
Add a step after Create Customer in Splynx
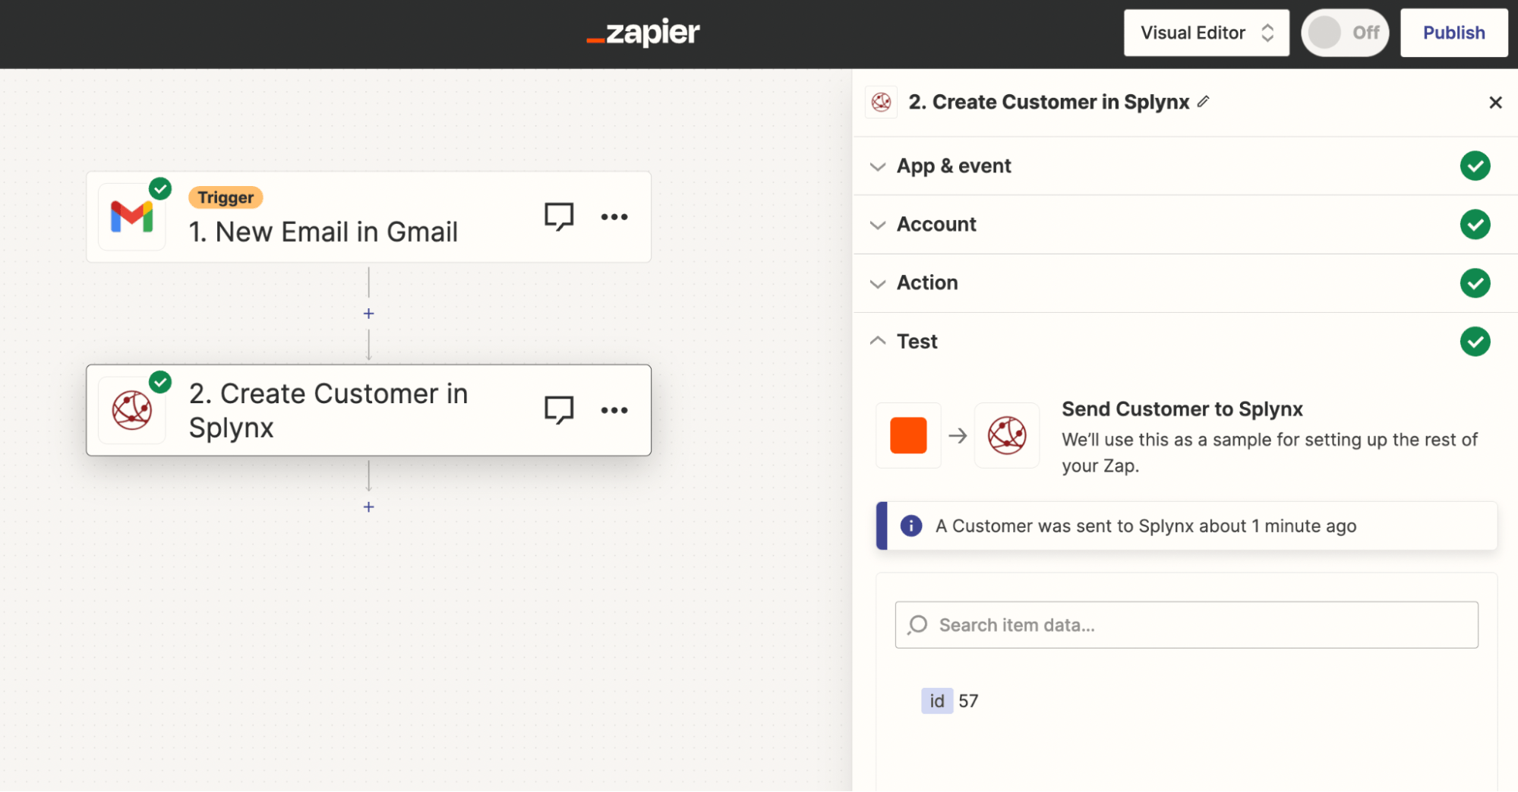click(x=368, y=506)
